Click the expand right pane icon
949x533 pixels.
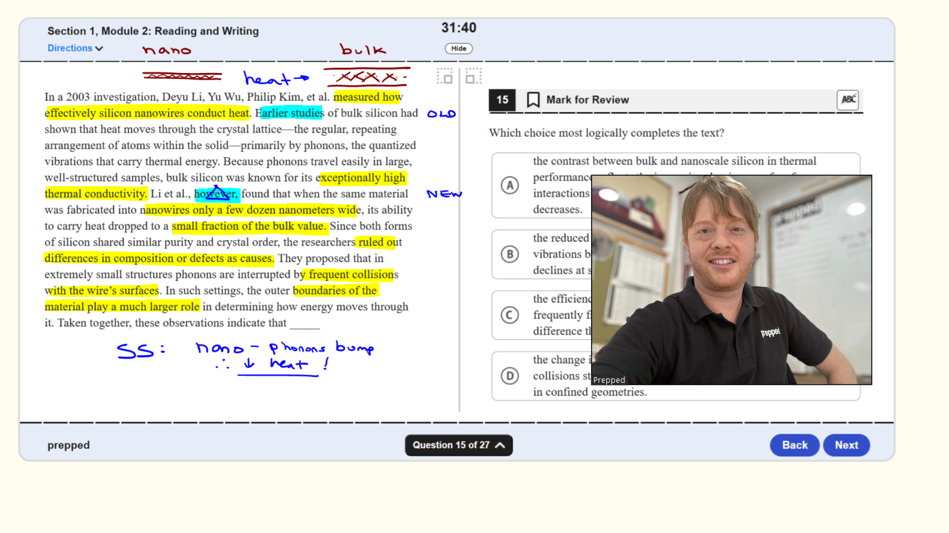click(473, 76)
